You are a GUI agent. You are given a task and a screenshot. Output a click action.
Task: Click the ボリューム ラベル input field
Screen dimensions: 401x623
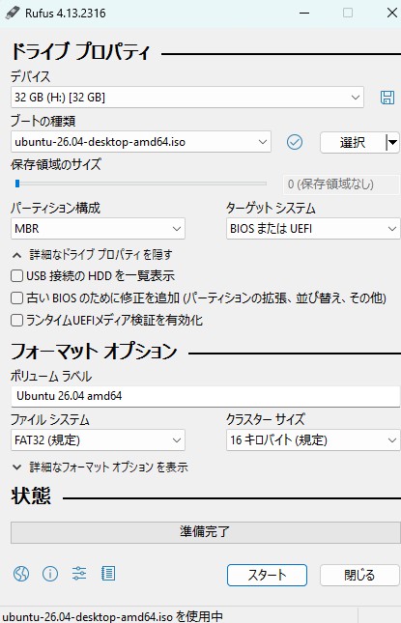206,396
